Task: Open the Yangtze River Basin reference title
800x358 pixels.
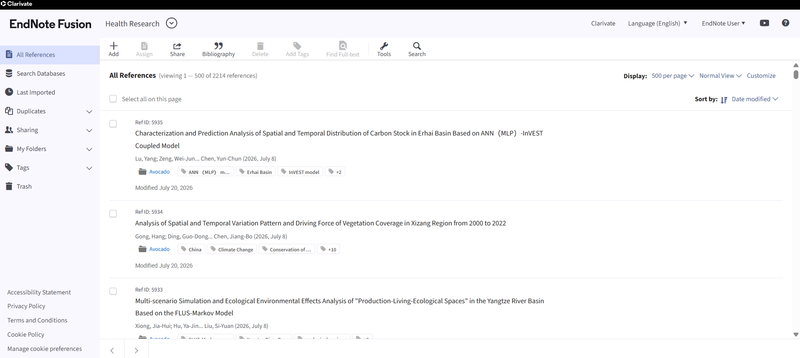Action: 339,307
